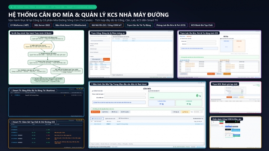Select highlighted row in Trạm Cổng main table
The height and width of the screenshot is (151, 269).
(x=143, y=41)
